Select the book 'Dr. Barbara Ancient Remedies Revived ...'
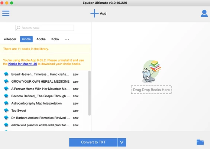210x149 pixels. click(x=41, y=118)
